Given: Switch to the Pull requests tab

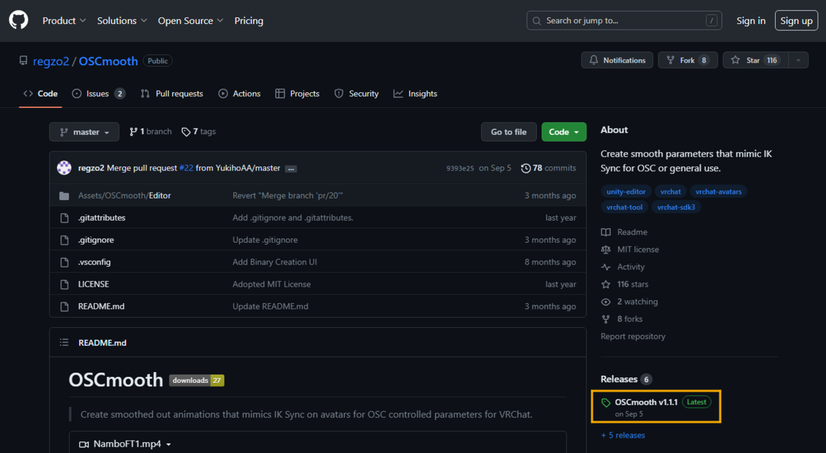Looking at the screenshot, I should 172,93.
